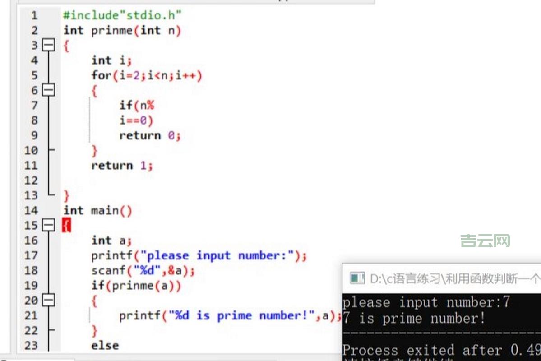Click the else keyword on line 23
The width and height of the screenshot is (541, 361).
105,346
